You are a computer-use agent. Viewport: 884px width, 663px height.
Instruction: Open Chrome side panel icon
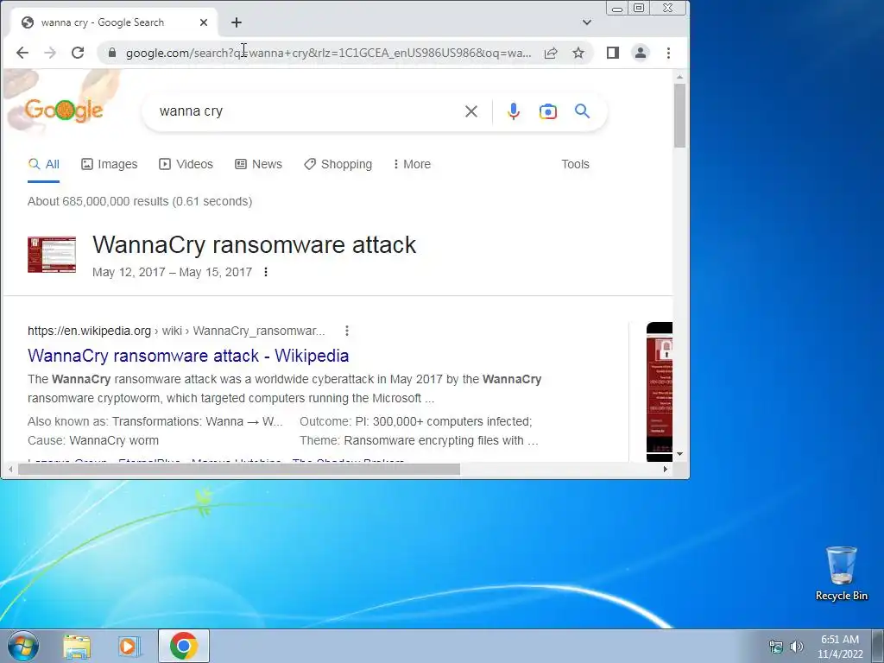(x=613, y=53)
